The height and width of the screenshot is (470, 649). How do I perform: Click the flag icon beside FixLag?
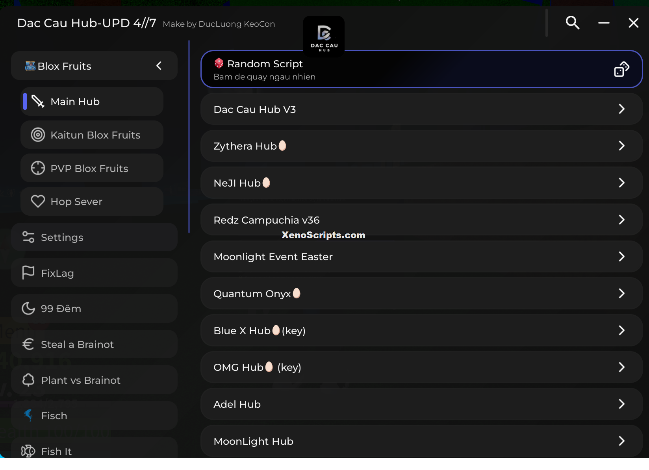pos(28,273)
